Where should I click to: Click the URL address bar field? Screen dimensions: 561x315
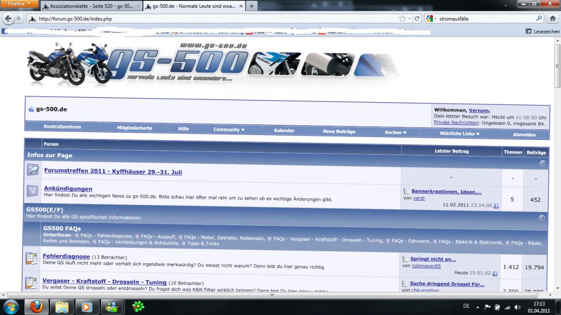click(x=216, y=19)
